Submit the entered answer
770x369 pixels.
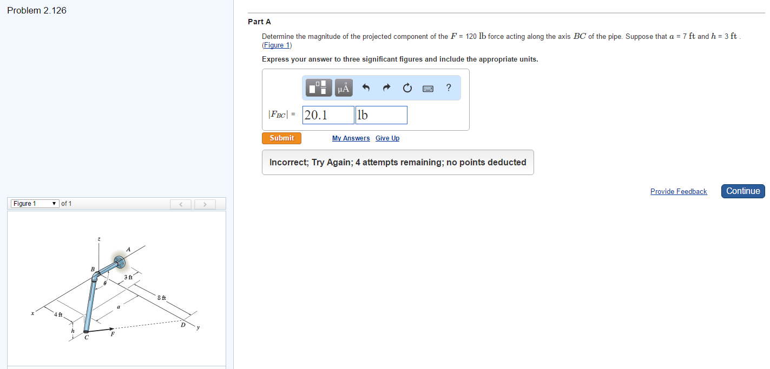tap(281, 138)
